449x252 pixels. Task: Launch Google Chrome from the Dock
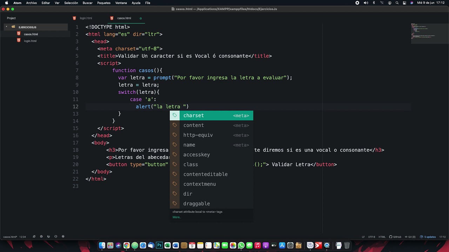click(x=127, y=246)
